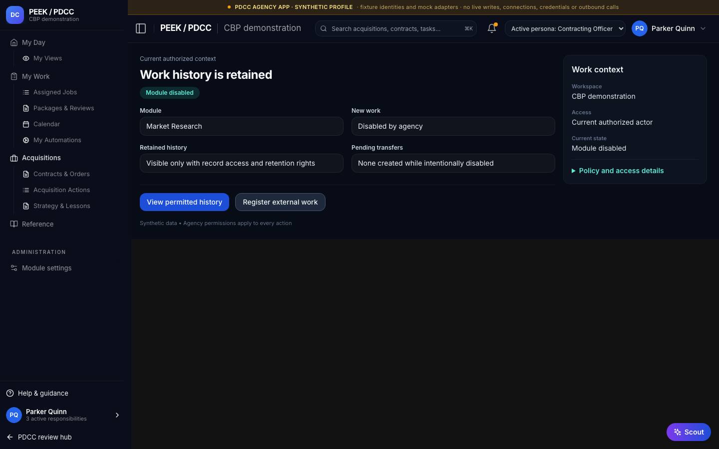Screen dimensions: 719x449
Task: Go to Assigned Jobs
Action: point(55,92)
